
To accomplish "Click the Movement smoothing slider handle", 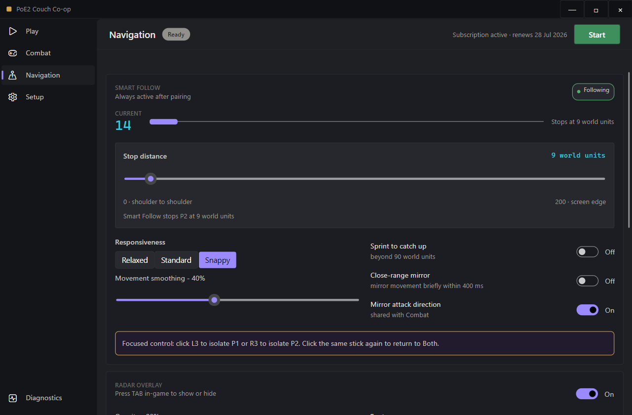I will coord(214,300).
